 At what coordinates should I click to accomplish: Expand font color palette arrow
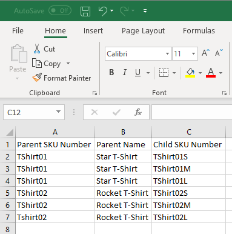click(220, 73)
